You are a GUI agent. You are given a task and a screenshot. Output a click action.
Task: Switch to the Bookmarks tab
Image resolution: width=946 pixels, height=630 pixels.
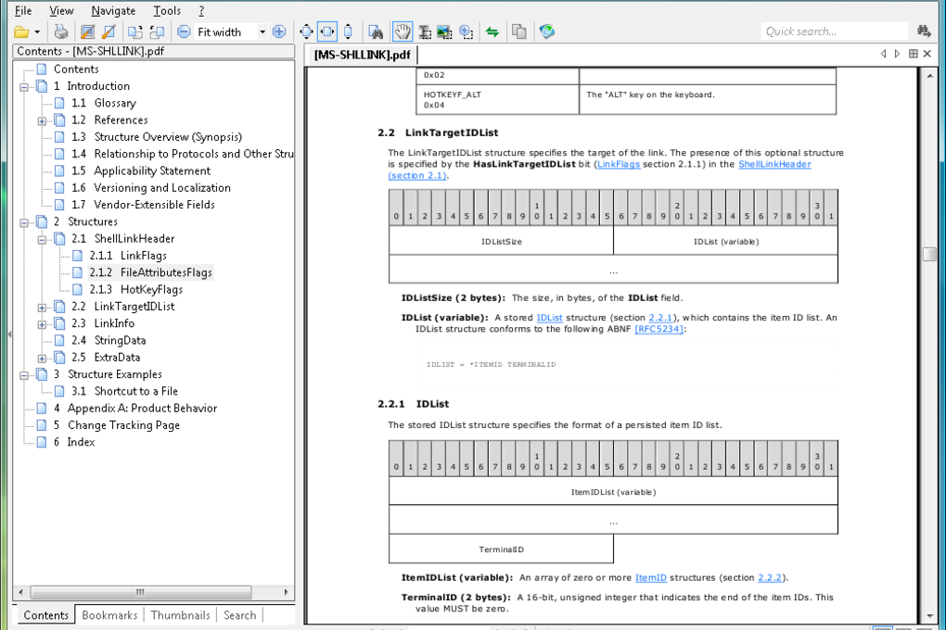109,615
